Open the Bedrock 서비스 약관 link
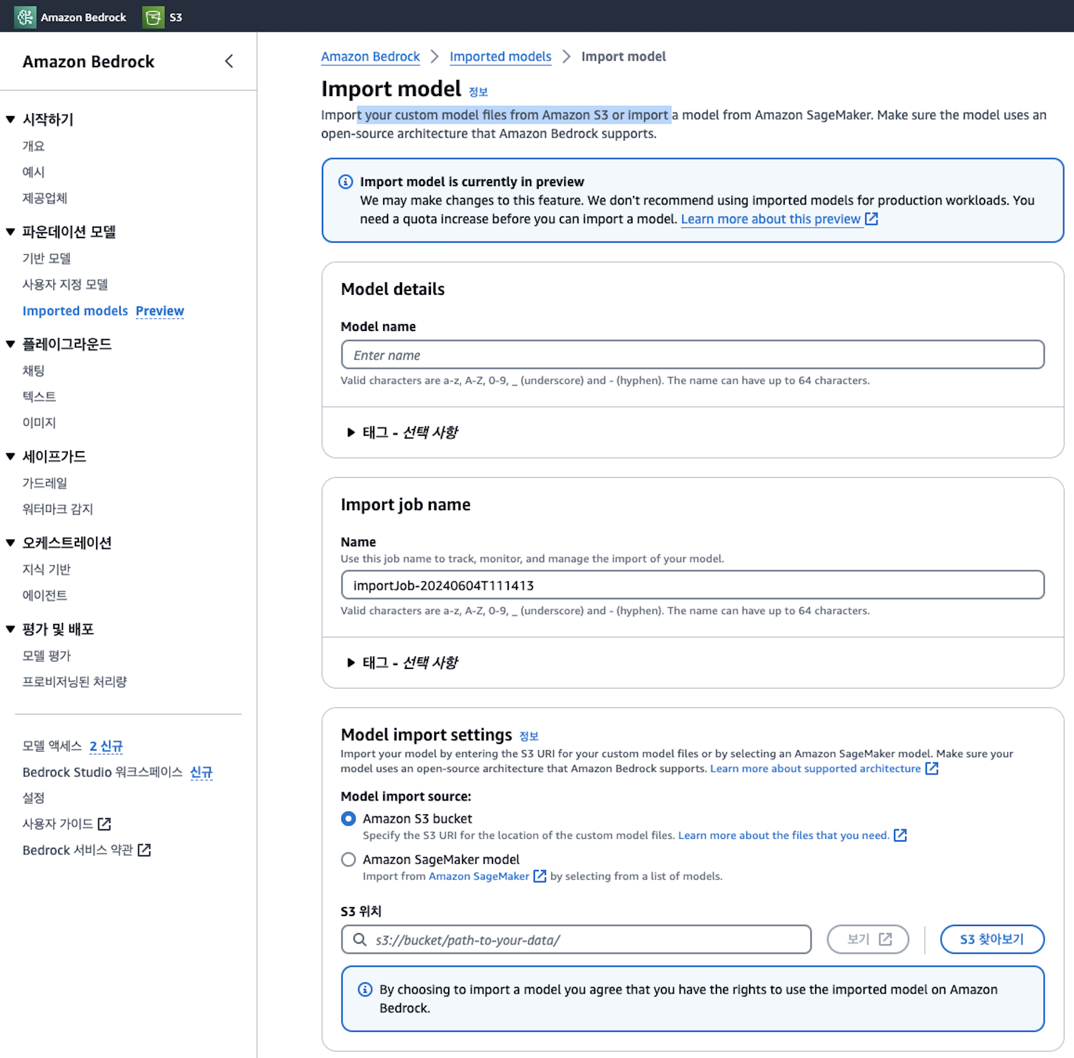This screenshot has height=1058, width=1074. tap(78, 850)
